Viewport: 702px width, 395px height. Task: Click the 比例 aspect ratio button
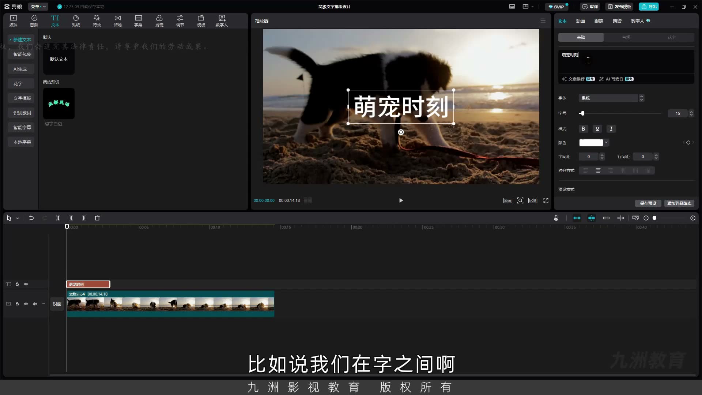pos(533,200)
